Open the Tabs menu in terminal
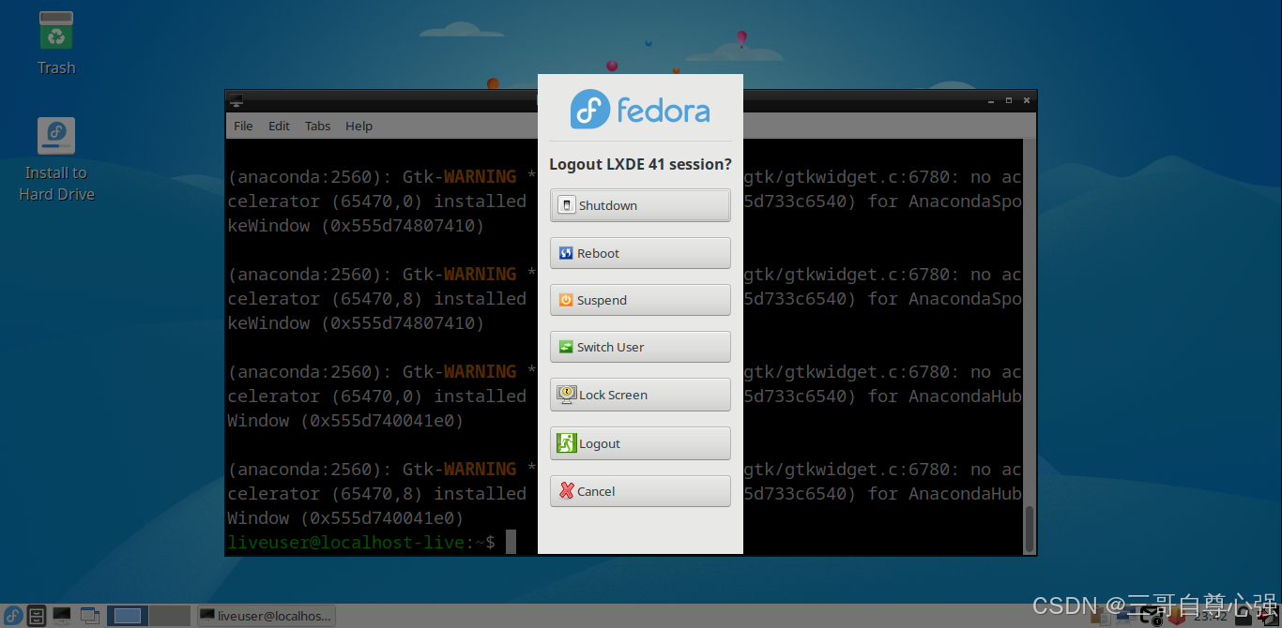 317,126
